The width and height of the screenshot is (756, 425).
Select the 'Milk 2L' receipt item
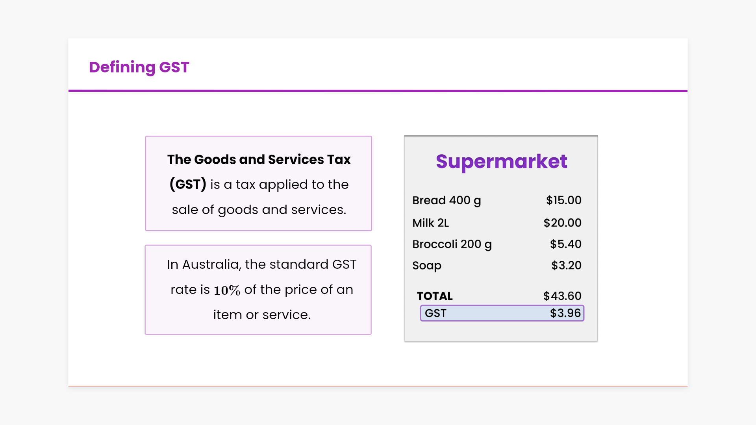[x=430, y=223]
